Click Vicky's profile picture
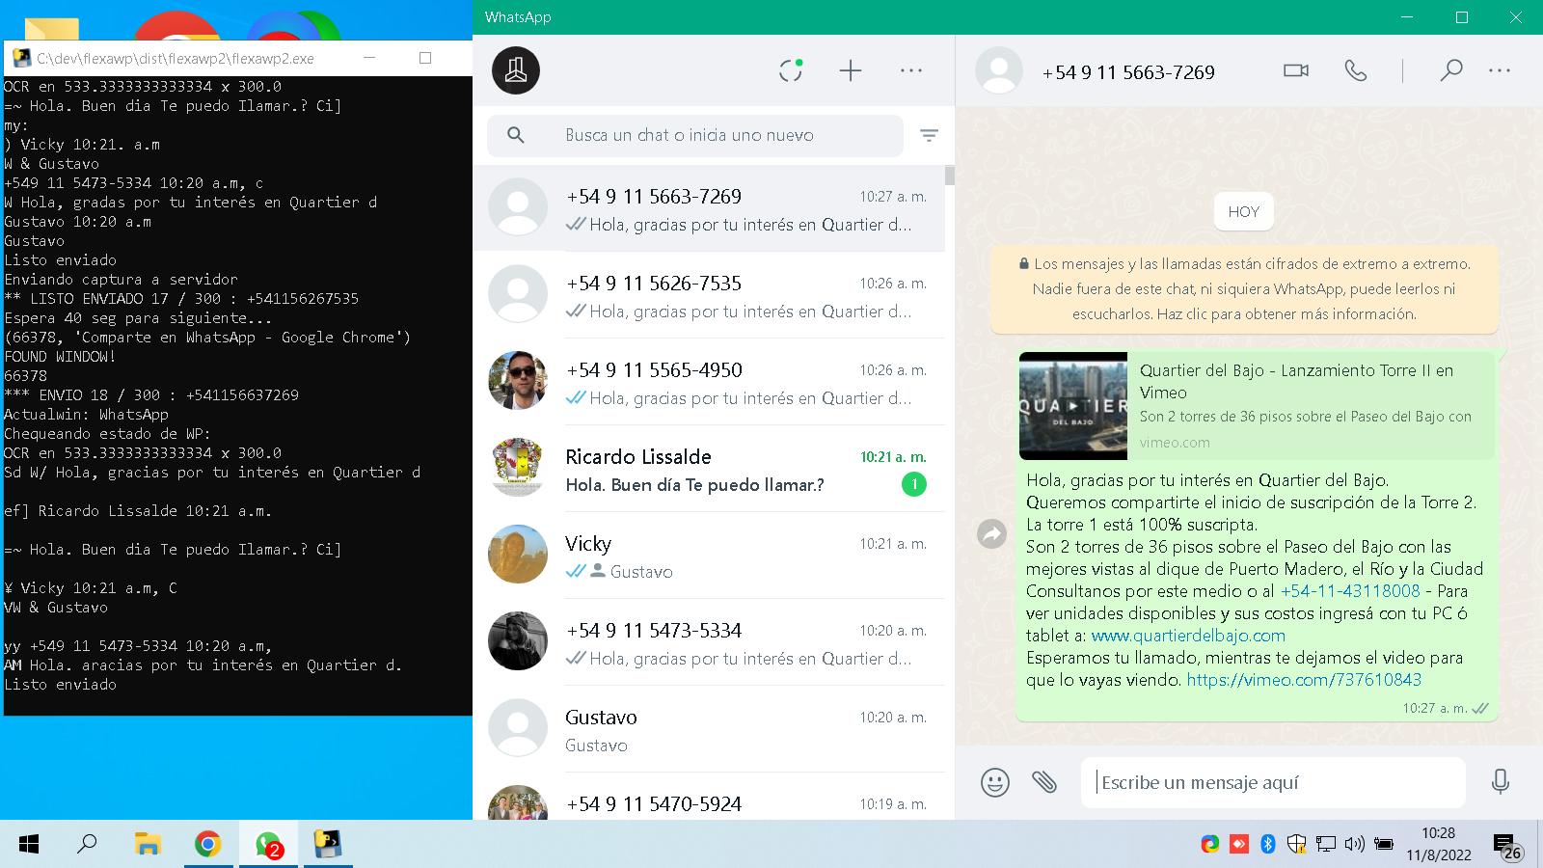This screenshot has height=868, width=1543. coord(518,555)
